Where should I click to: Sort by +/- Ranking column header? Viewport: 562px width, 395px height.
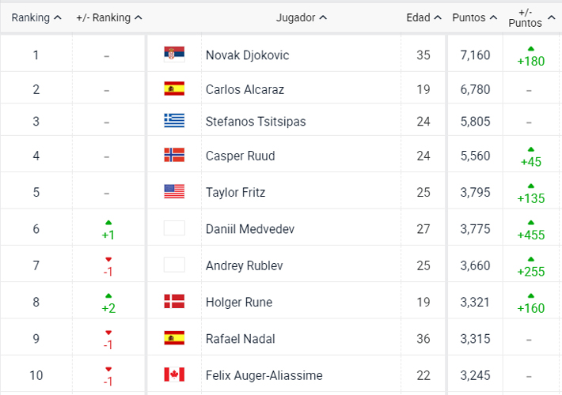tap(109, 17)
